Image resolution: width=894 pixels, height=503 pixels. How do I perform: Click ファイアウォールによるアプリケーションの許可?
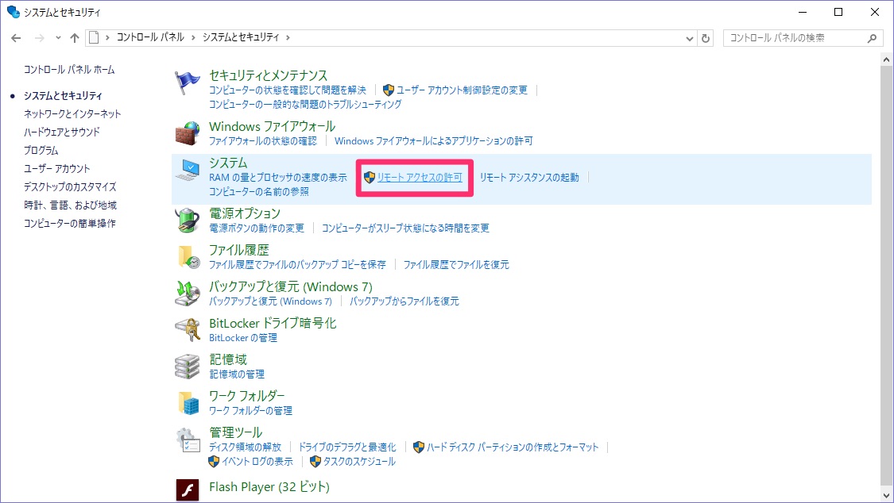coord(434,141)
